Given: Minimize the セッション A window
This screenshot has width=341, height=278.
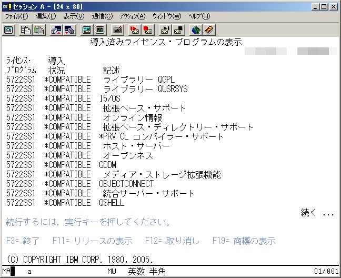Looking at the screenshot, I should click(316, 7).
